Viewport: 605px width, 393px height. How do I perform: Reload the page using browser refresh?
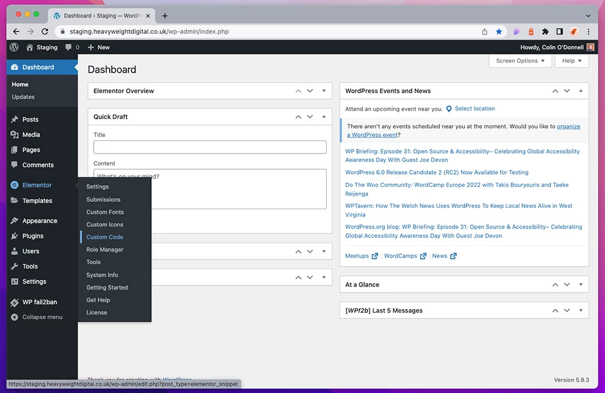point(45,31)
